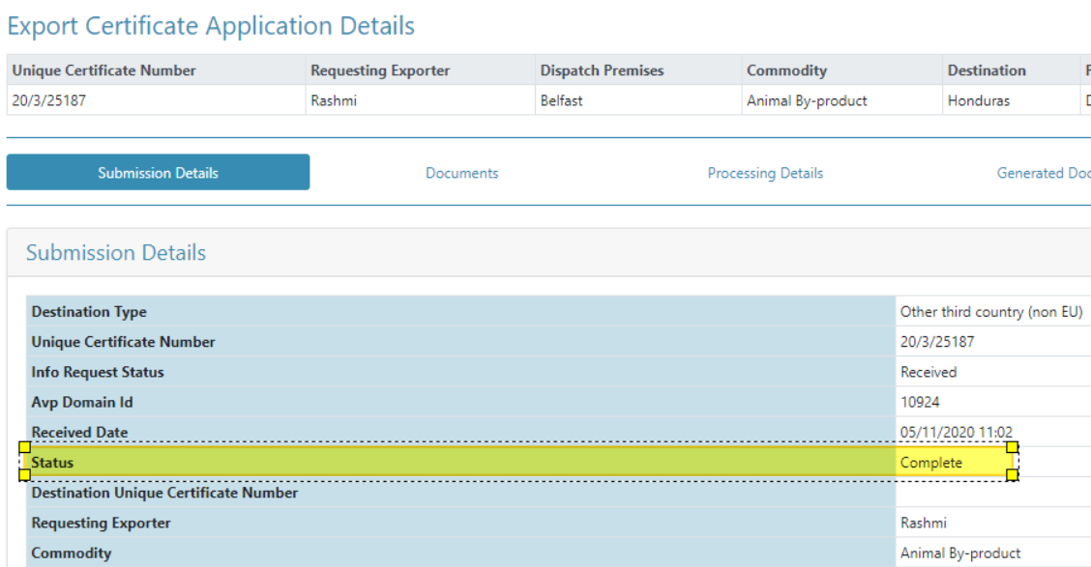Click the Status row label
The image size is (1091, 567).
(52, 462)
